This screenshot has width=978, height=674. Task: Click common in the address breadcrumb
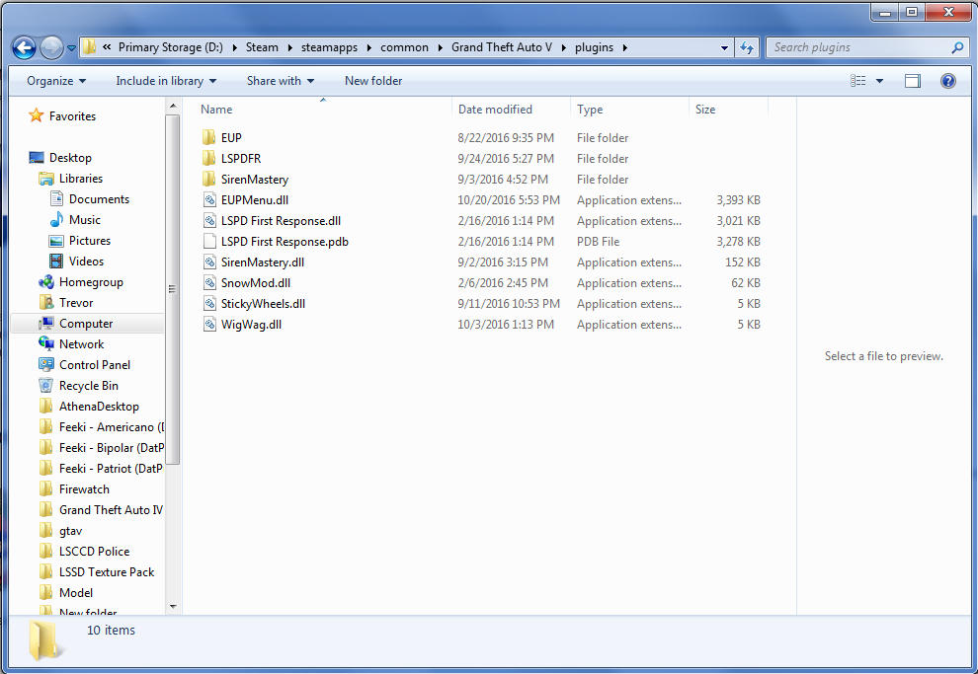pyautogui.click(x=404, y=47)
